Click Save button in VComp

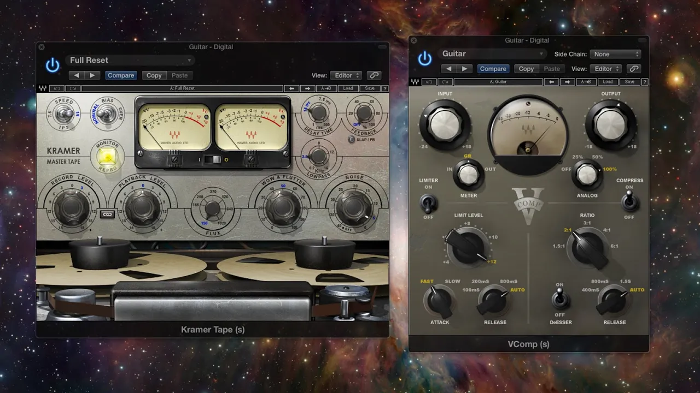pos(629,82)
